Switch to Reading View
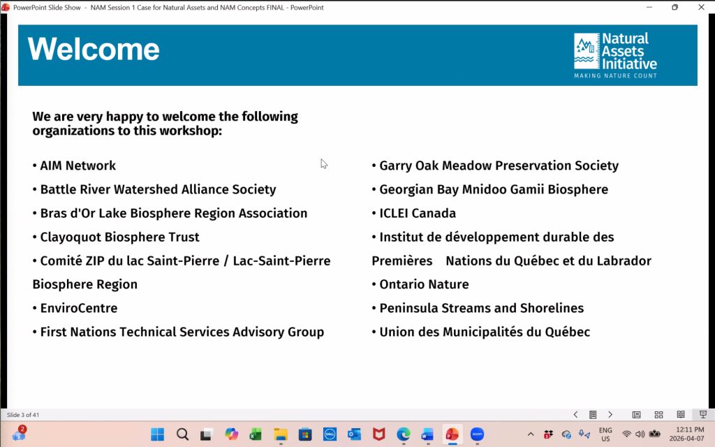This screenshot has height=447, width=715. [681, 415]
